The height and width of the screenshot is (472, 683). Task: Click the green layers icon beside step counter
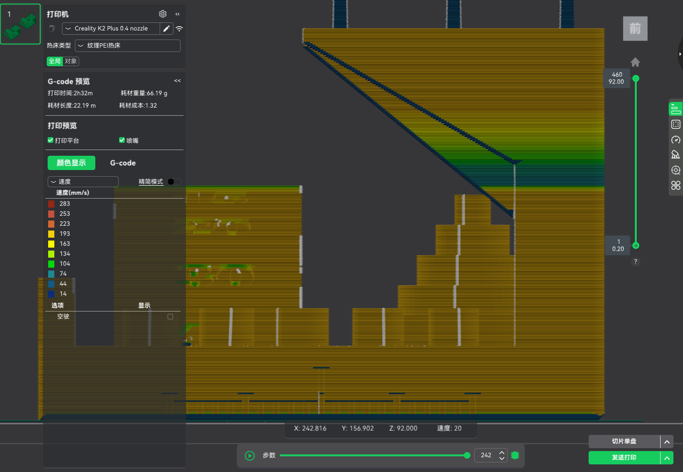515,455
